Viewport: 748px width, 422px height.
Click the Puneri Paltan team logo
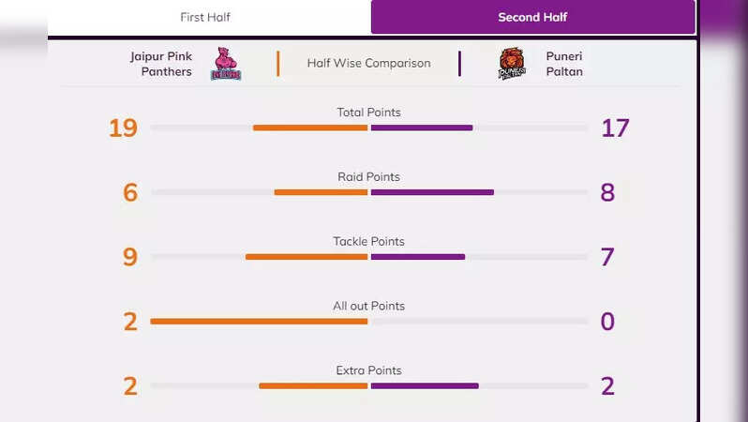(512, 64)
